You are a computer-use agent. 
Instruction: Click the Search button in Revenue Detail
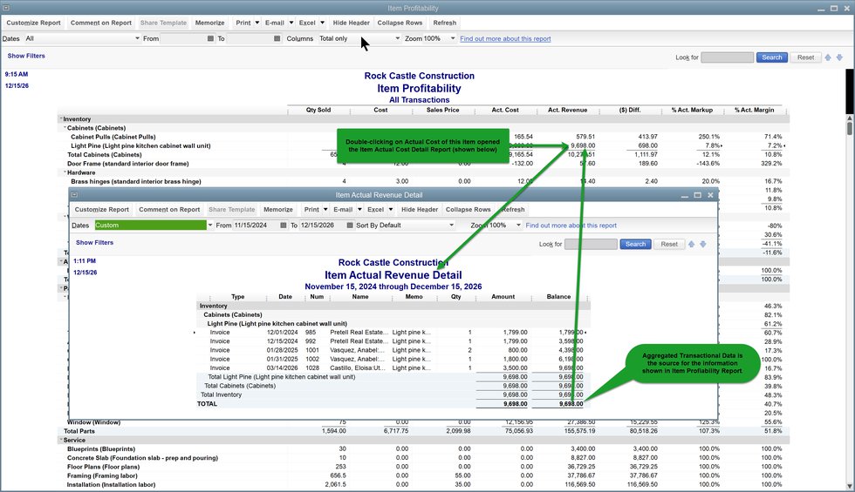point(635,245)
